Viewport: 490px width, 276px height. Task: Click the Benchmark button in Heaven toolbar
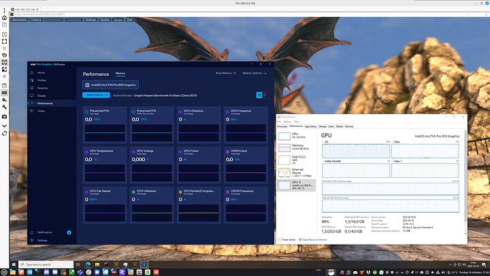pyautogui.click(x=19, y=20)
